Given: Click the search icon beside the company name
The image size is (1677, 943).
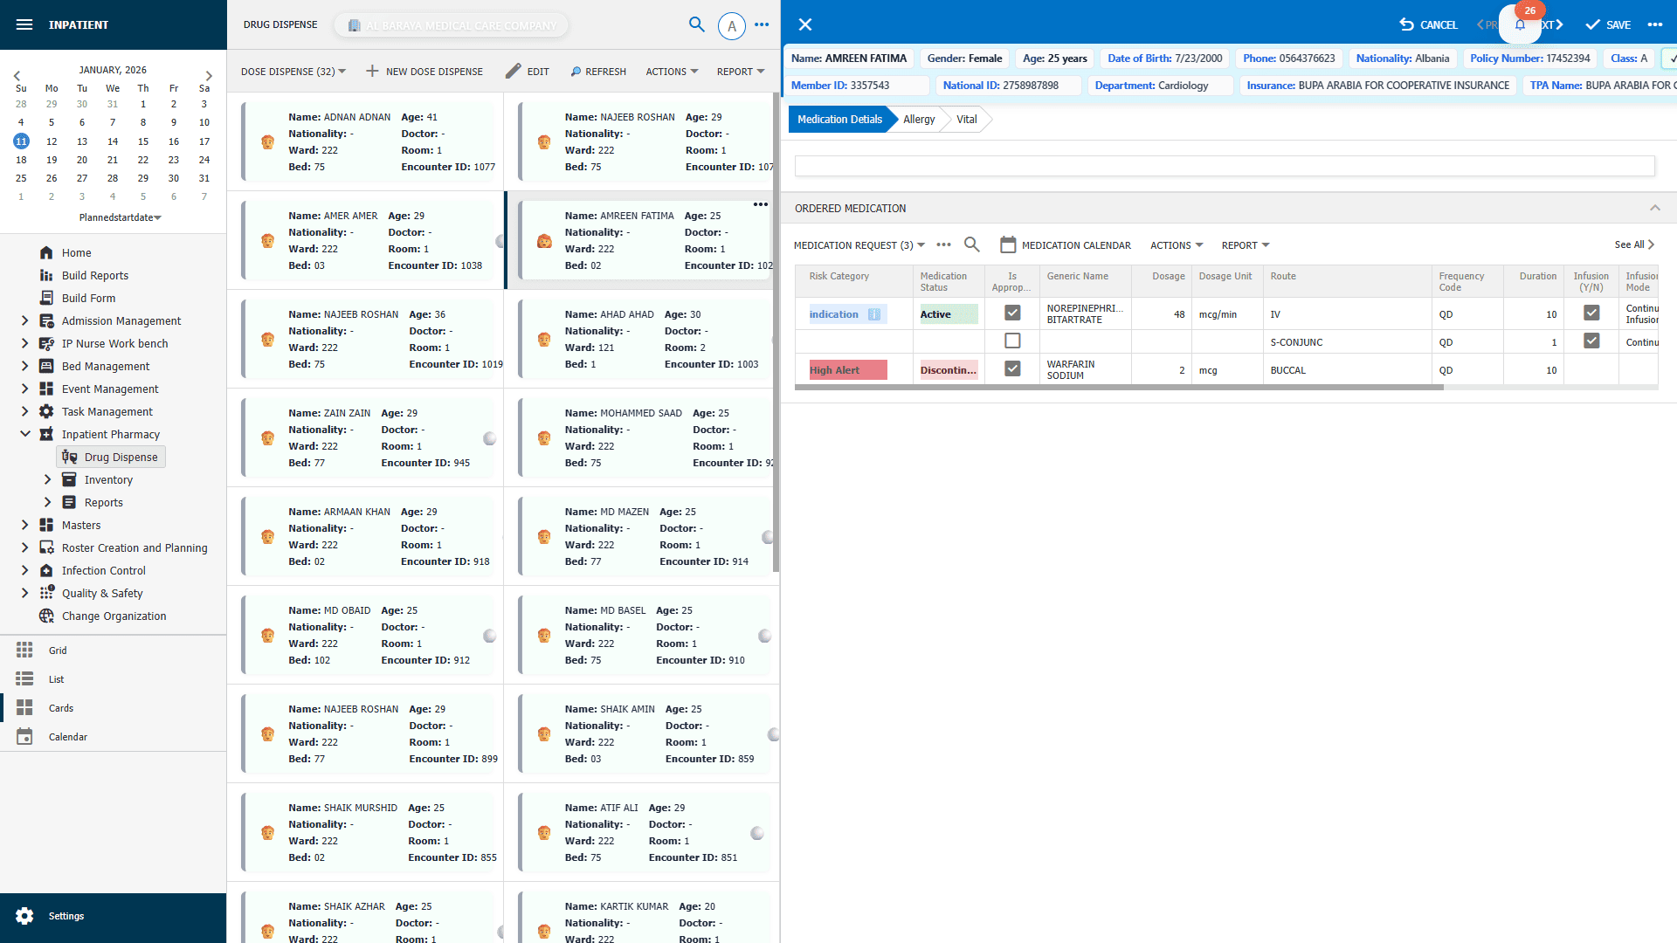Looking at the screenshot, I should coord(697,24).
